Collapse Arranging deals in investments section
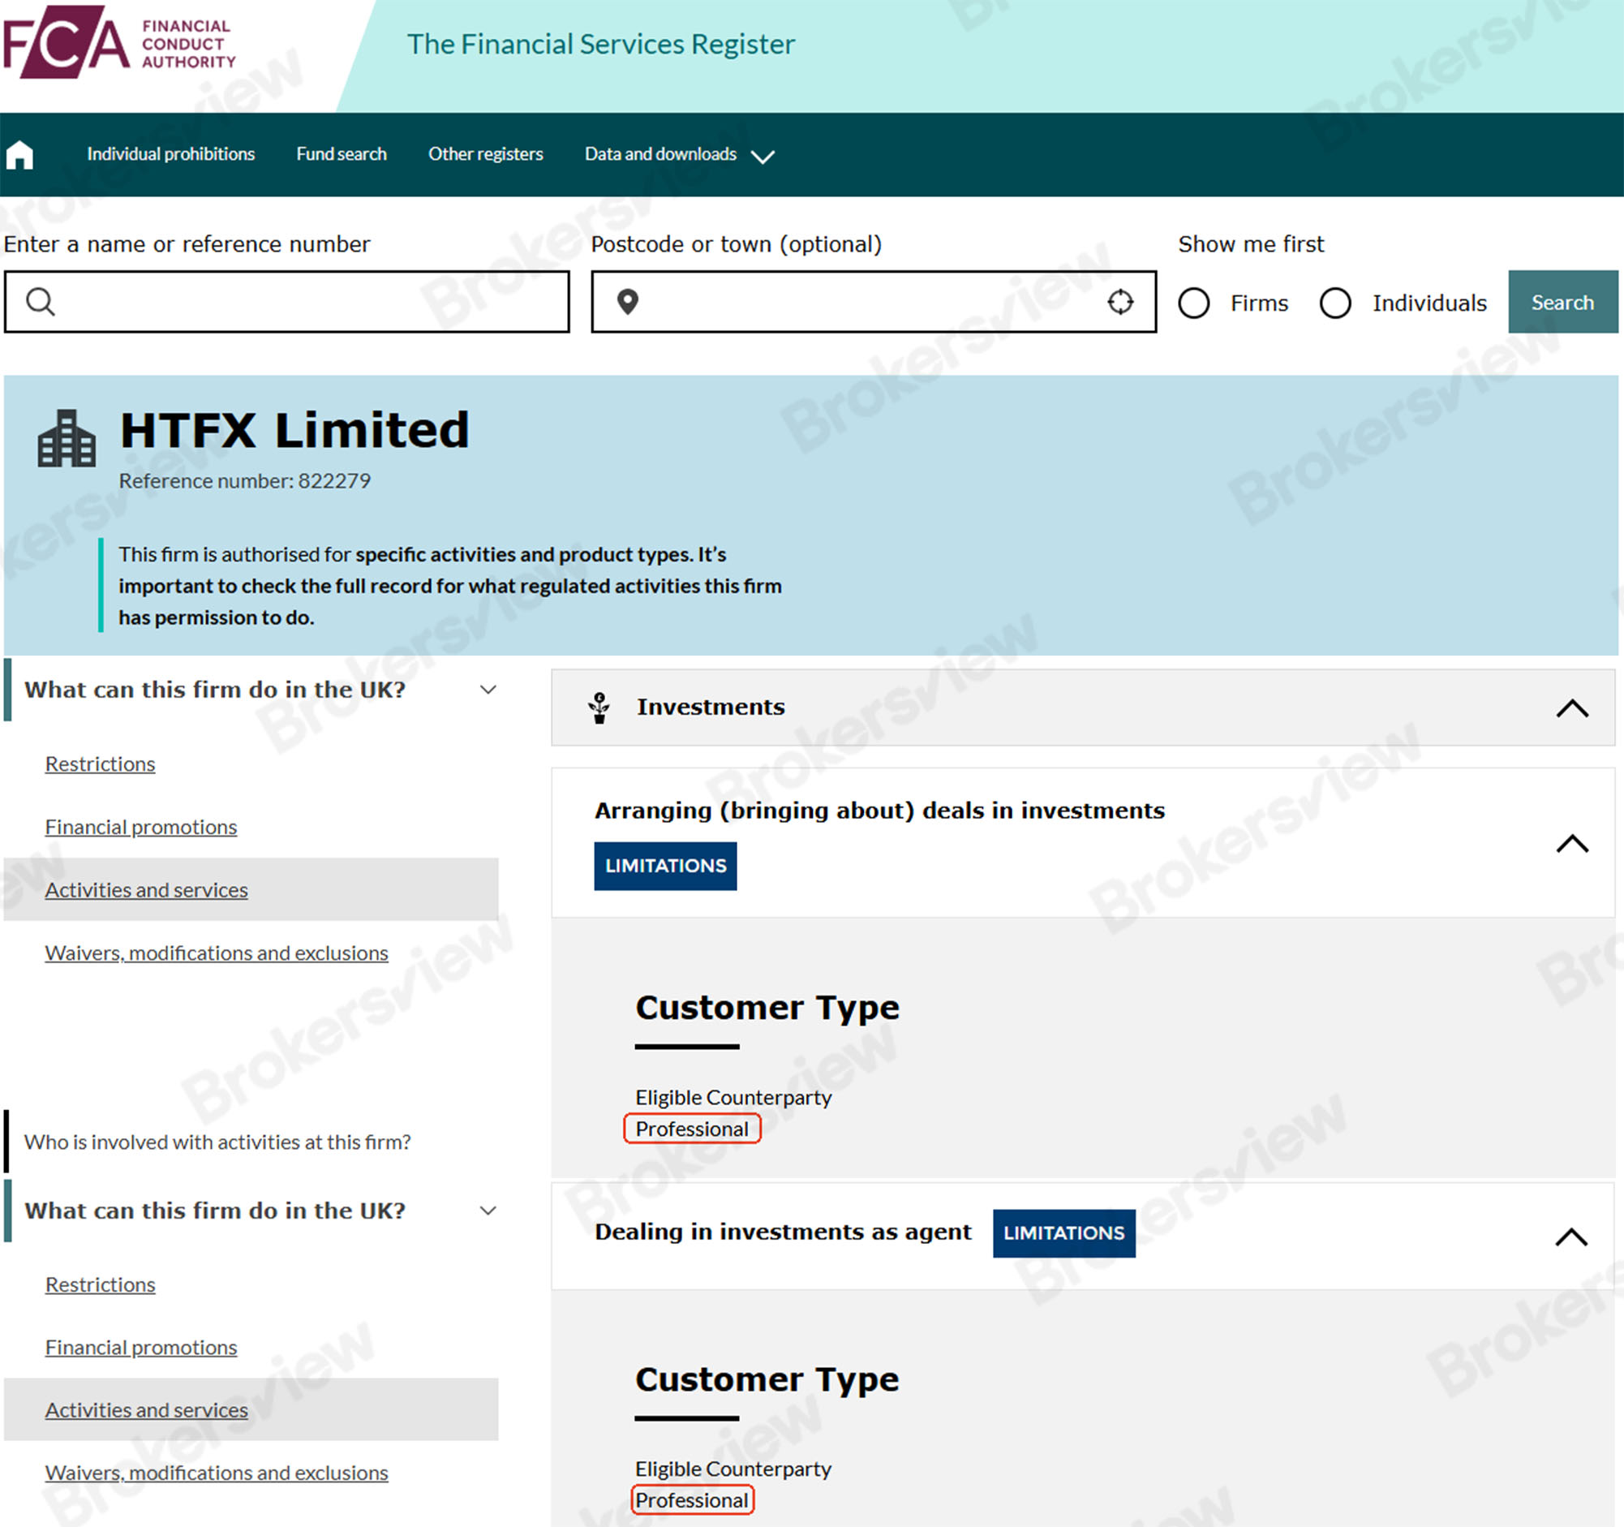This screenshot has height=1527, width=1624. click(1571, 844)
